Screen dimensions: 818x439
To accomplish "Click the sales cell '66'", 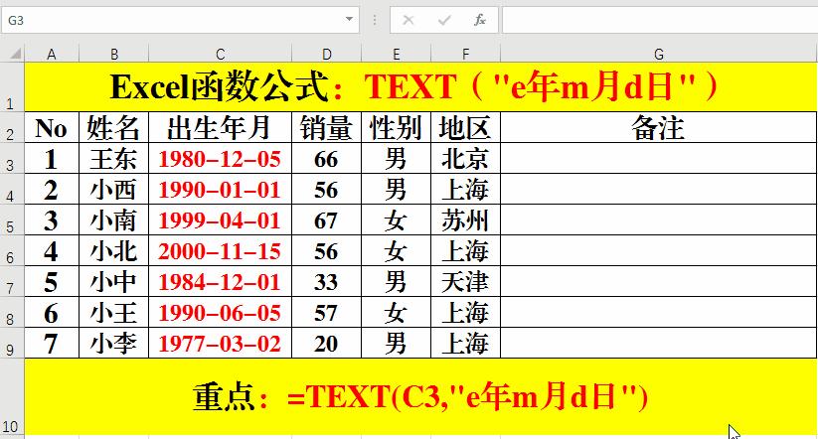I will (327, 159).
